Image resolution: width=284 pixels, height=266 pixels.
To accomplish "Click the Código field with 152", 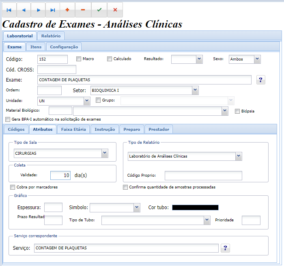I will 52,59.
